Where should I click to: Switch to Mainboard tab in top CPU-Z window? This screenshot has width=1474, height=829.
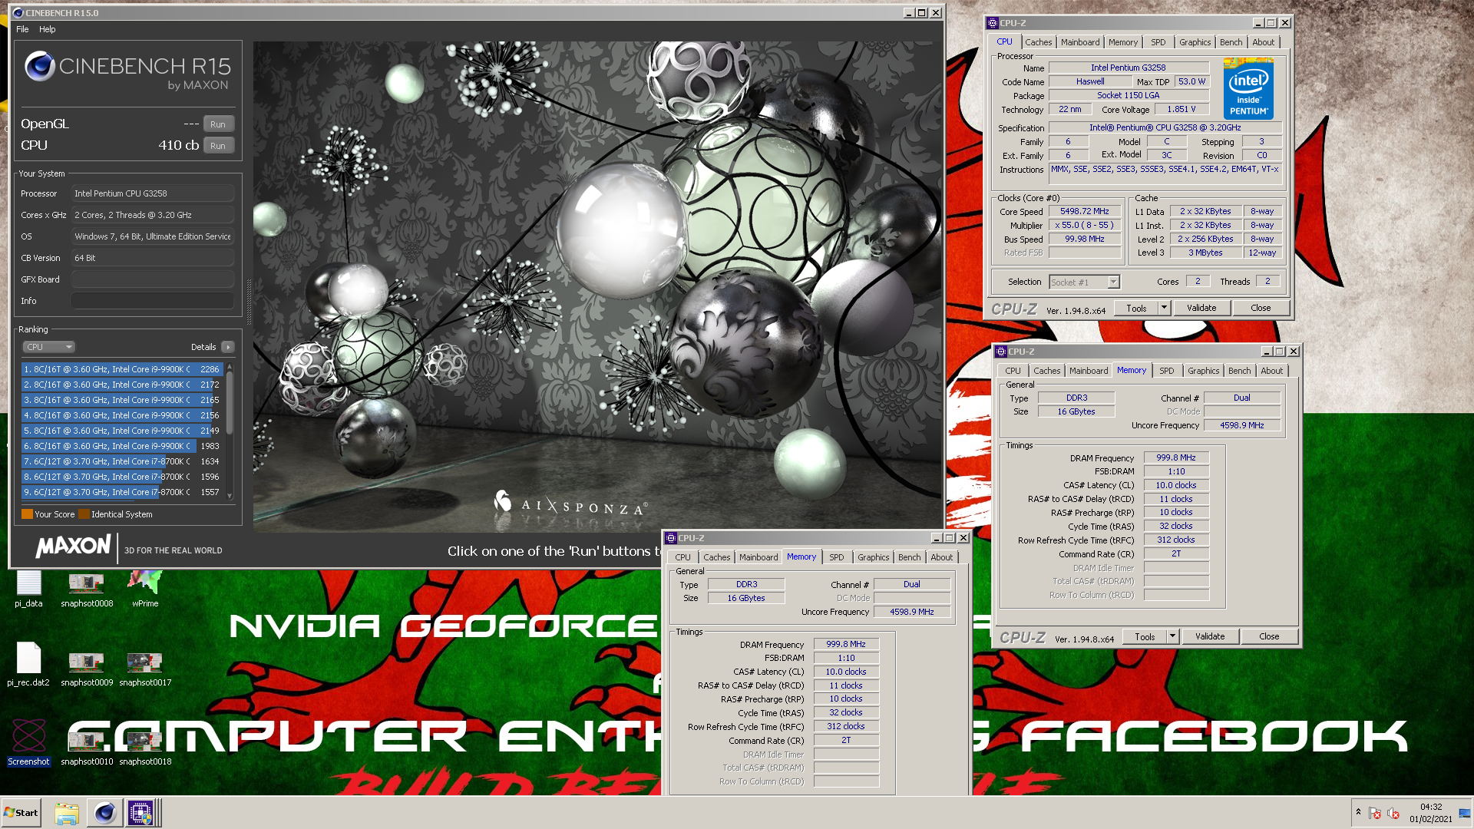point(1080,42)
